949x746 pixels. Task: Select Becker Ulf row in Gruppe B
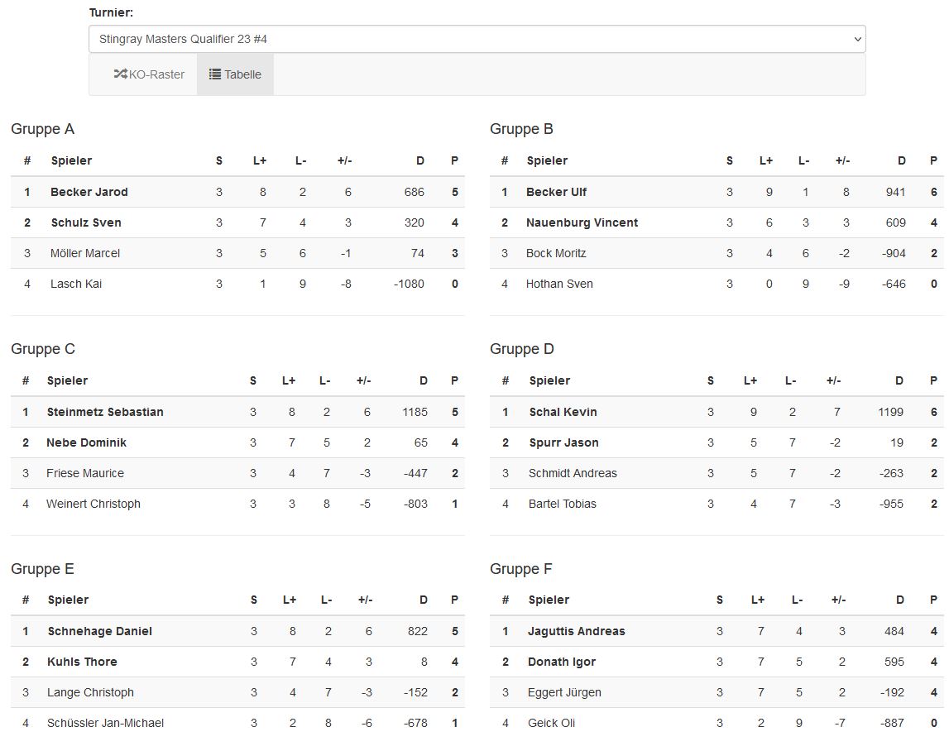556,192
